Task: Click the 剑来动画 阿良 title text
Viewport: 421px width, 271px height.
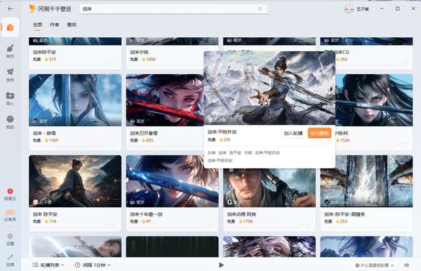Action: click(241, 214)
